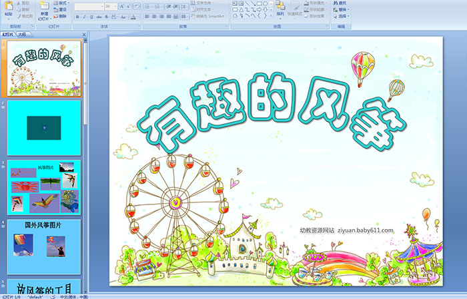Click the Replace (替换) button
This screenshot has width=467, height=299.
coord(340,9)
